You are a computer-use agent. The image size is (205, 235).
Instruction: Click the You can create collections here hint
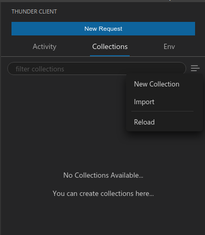(x=103, y=193)
